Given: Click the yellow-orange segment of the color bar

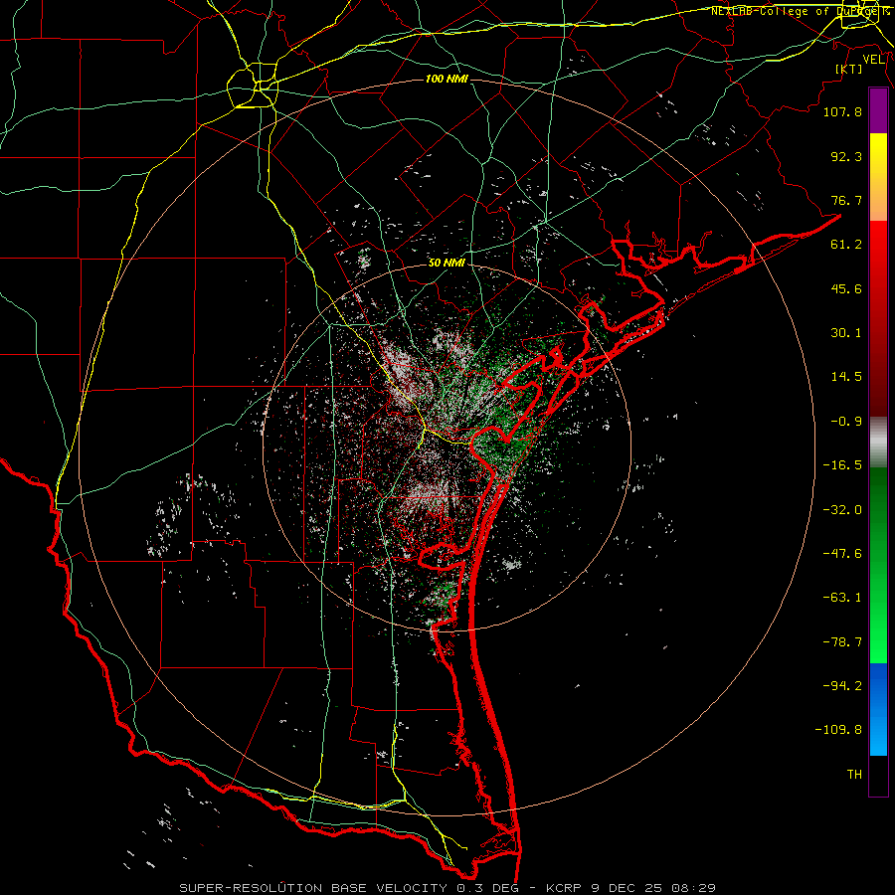Looking at the screenshot, I should tap(878, 177).
